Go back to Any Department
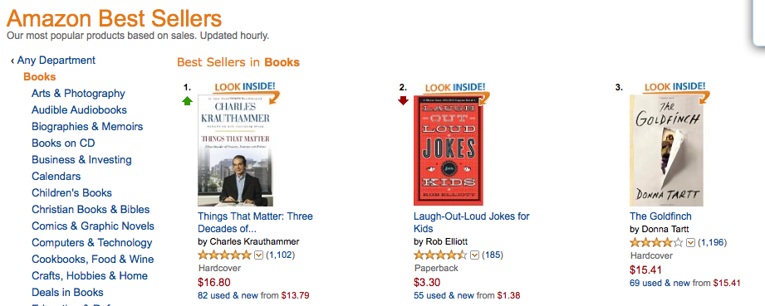765x306 pixels. [x=53, y=61]
